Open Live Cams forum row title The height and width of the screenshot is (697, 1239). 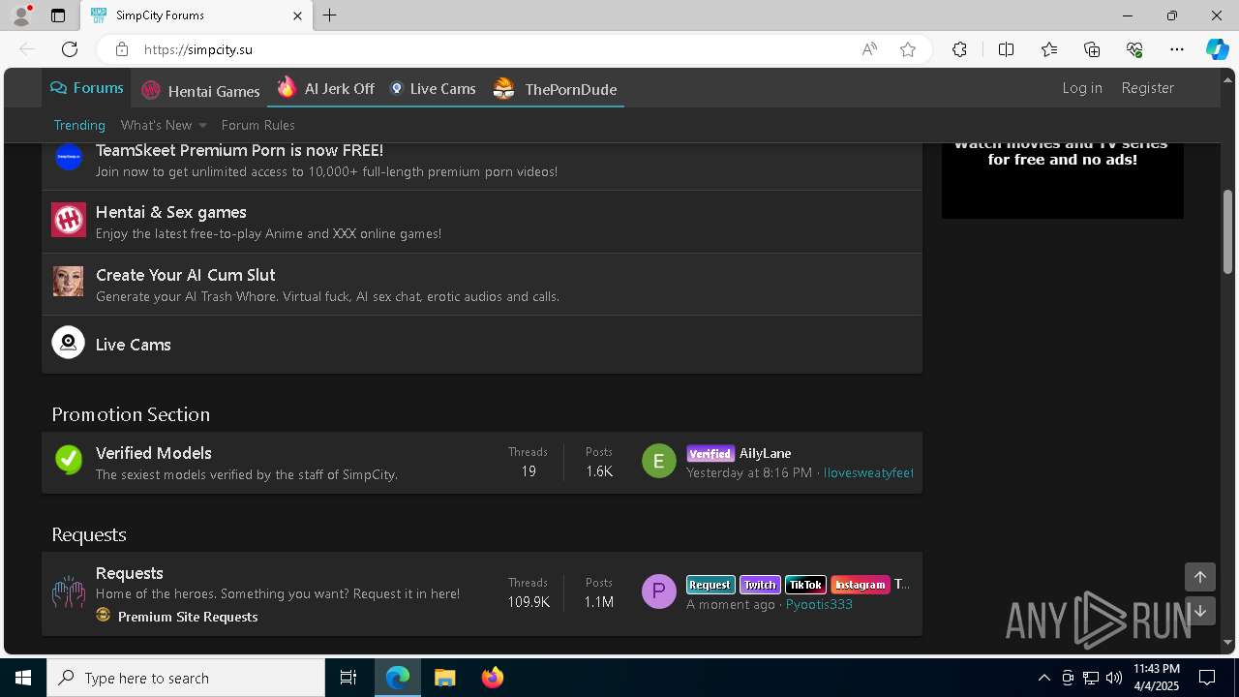pos(133,345)
